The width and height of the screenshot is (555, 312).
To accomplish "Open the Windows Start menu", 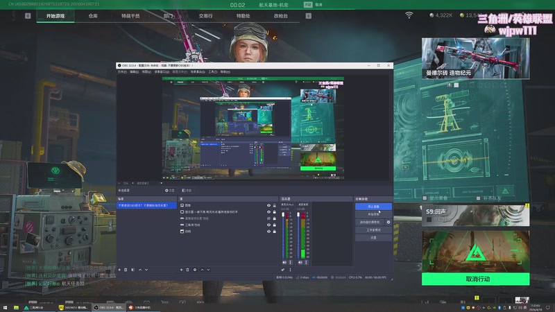I will pos(5,308).
